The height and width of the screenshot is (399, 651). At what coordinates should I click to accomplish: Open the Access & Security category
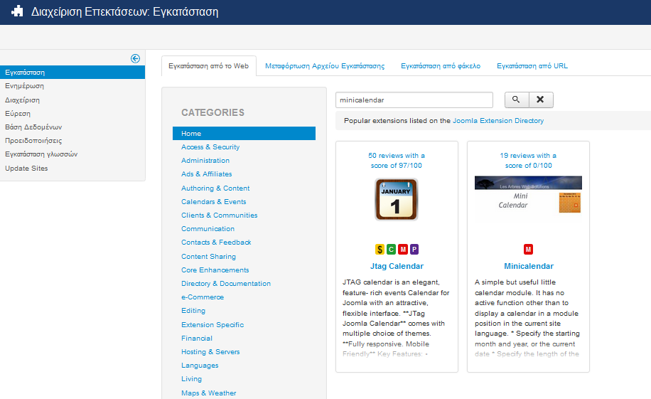pos(210,147)
